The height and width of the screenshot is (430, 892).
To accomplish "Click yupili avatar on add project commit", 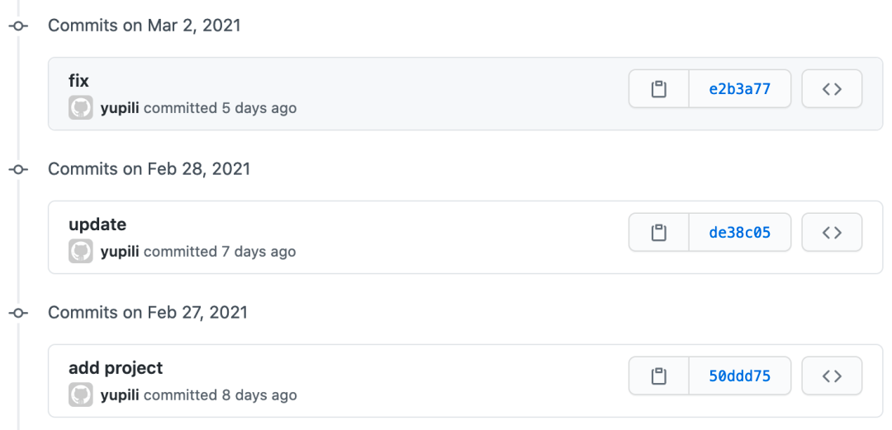I will point(81,395).
